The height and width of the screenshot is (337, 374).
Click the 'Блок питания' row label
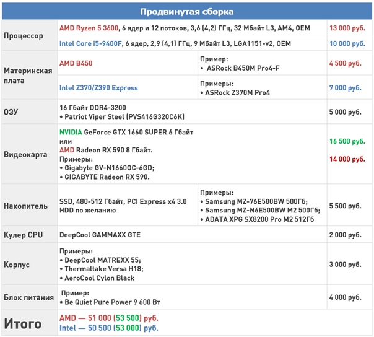tap(28, 297)
